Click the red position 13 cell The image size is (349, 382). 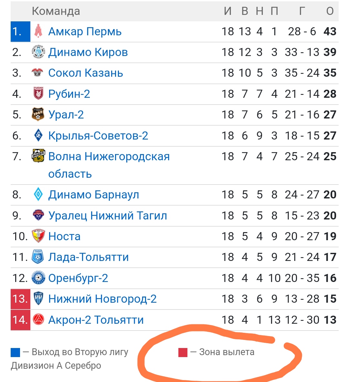[x=20, y=299]
